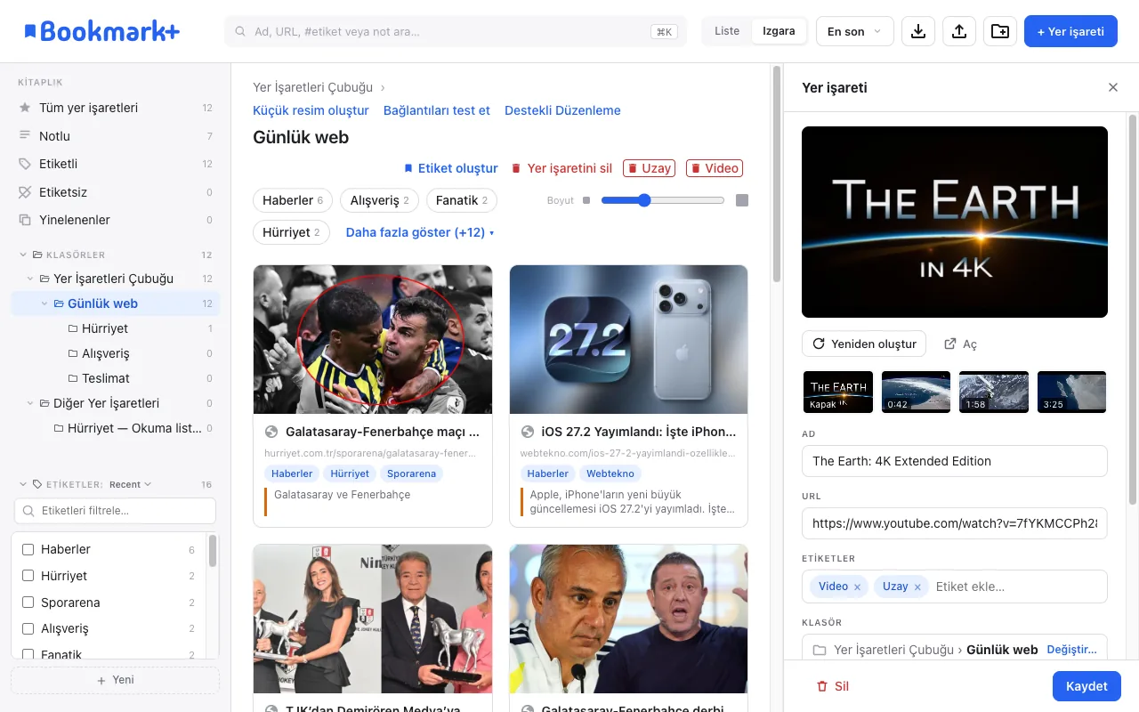1139x712 pixels.
Task: Open the En son sort dropdown
Action: tap(854, 31)
